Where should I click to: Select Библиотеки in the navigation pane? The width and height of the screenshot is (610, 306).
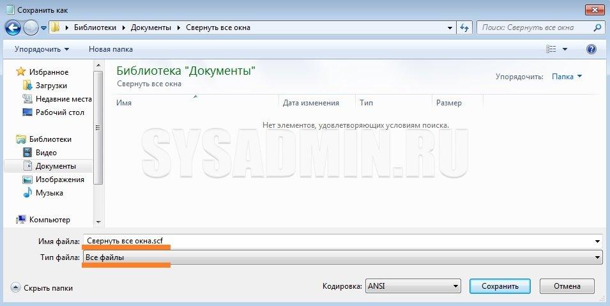point(50,139)
